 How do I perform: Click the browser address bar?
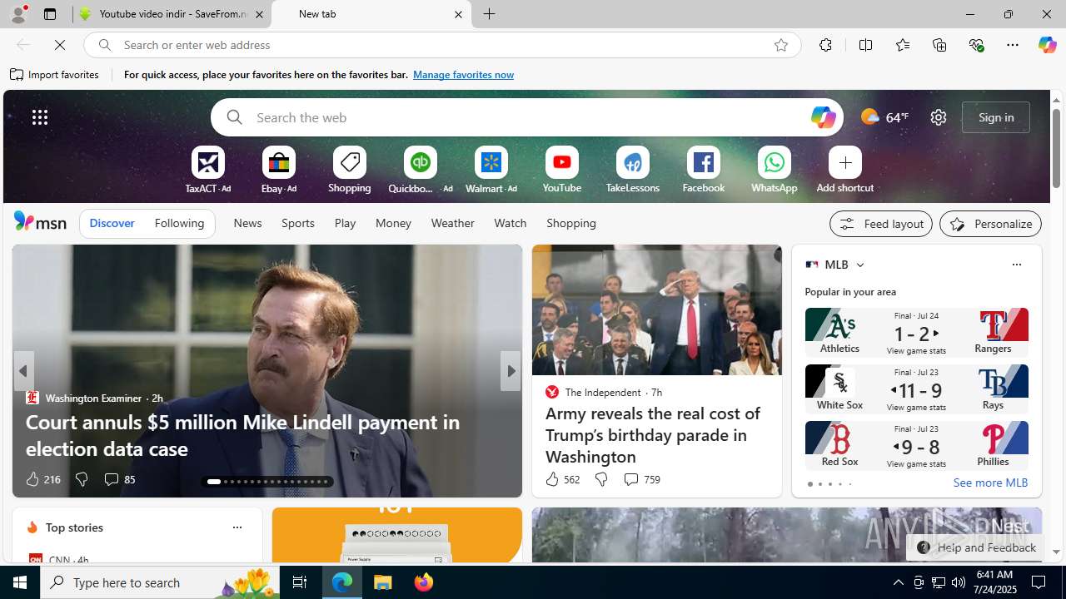click(441, 45)
